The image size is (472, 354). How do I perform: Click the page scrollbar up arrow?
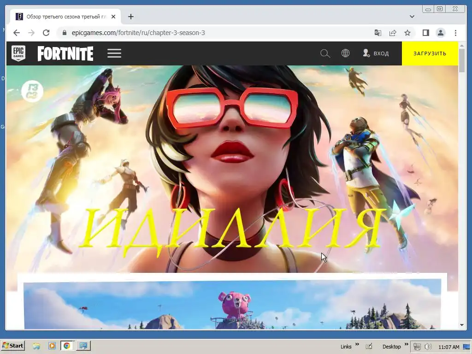[x=462, y=46]
